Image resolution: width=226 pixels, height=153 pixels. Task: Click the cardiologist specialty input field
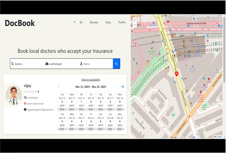tap(62, 64)
